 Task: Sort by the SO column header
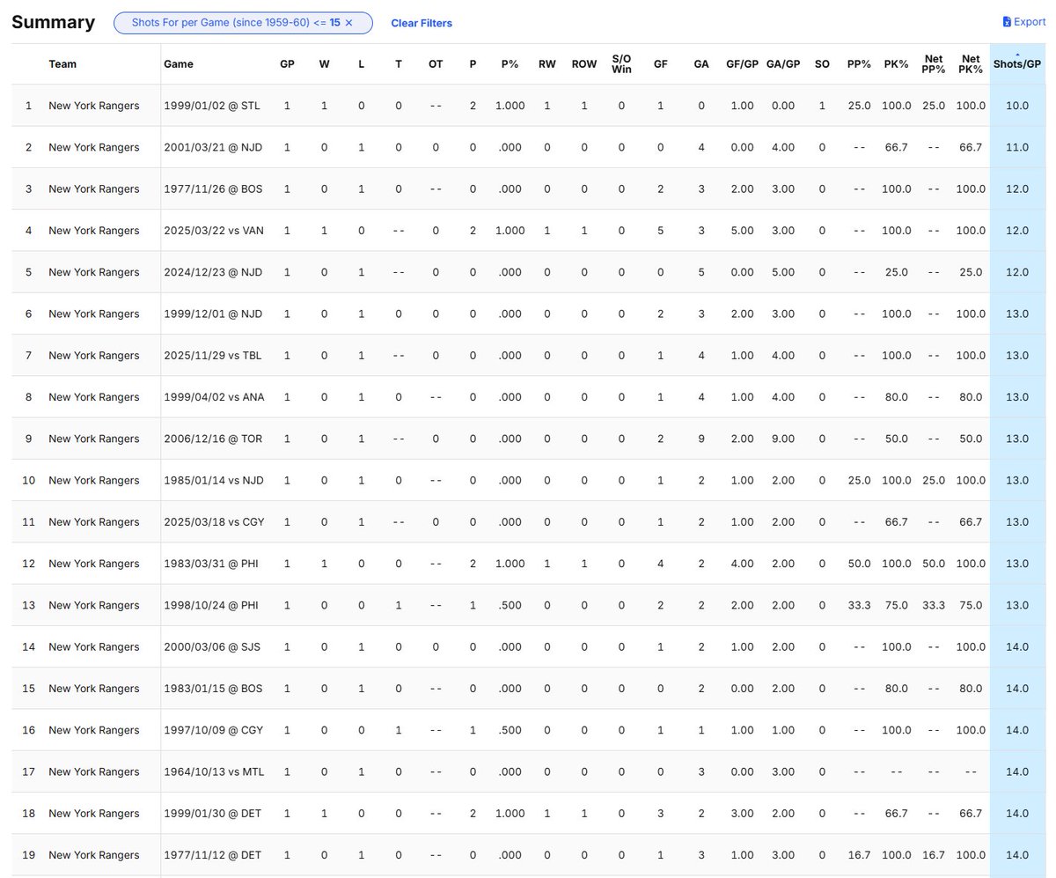[x=822, y=64]
